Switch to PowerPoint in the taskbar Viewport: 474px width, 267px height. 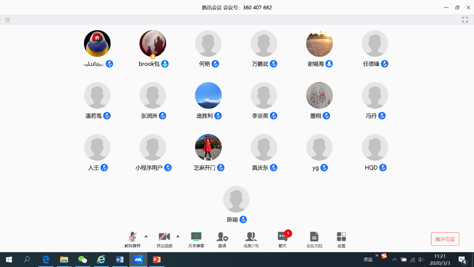click(x=157, y=260)
